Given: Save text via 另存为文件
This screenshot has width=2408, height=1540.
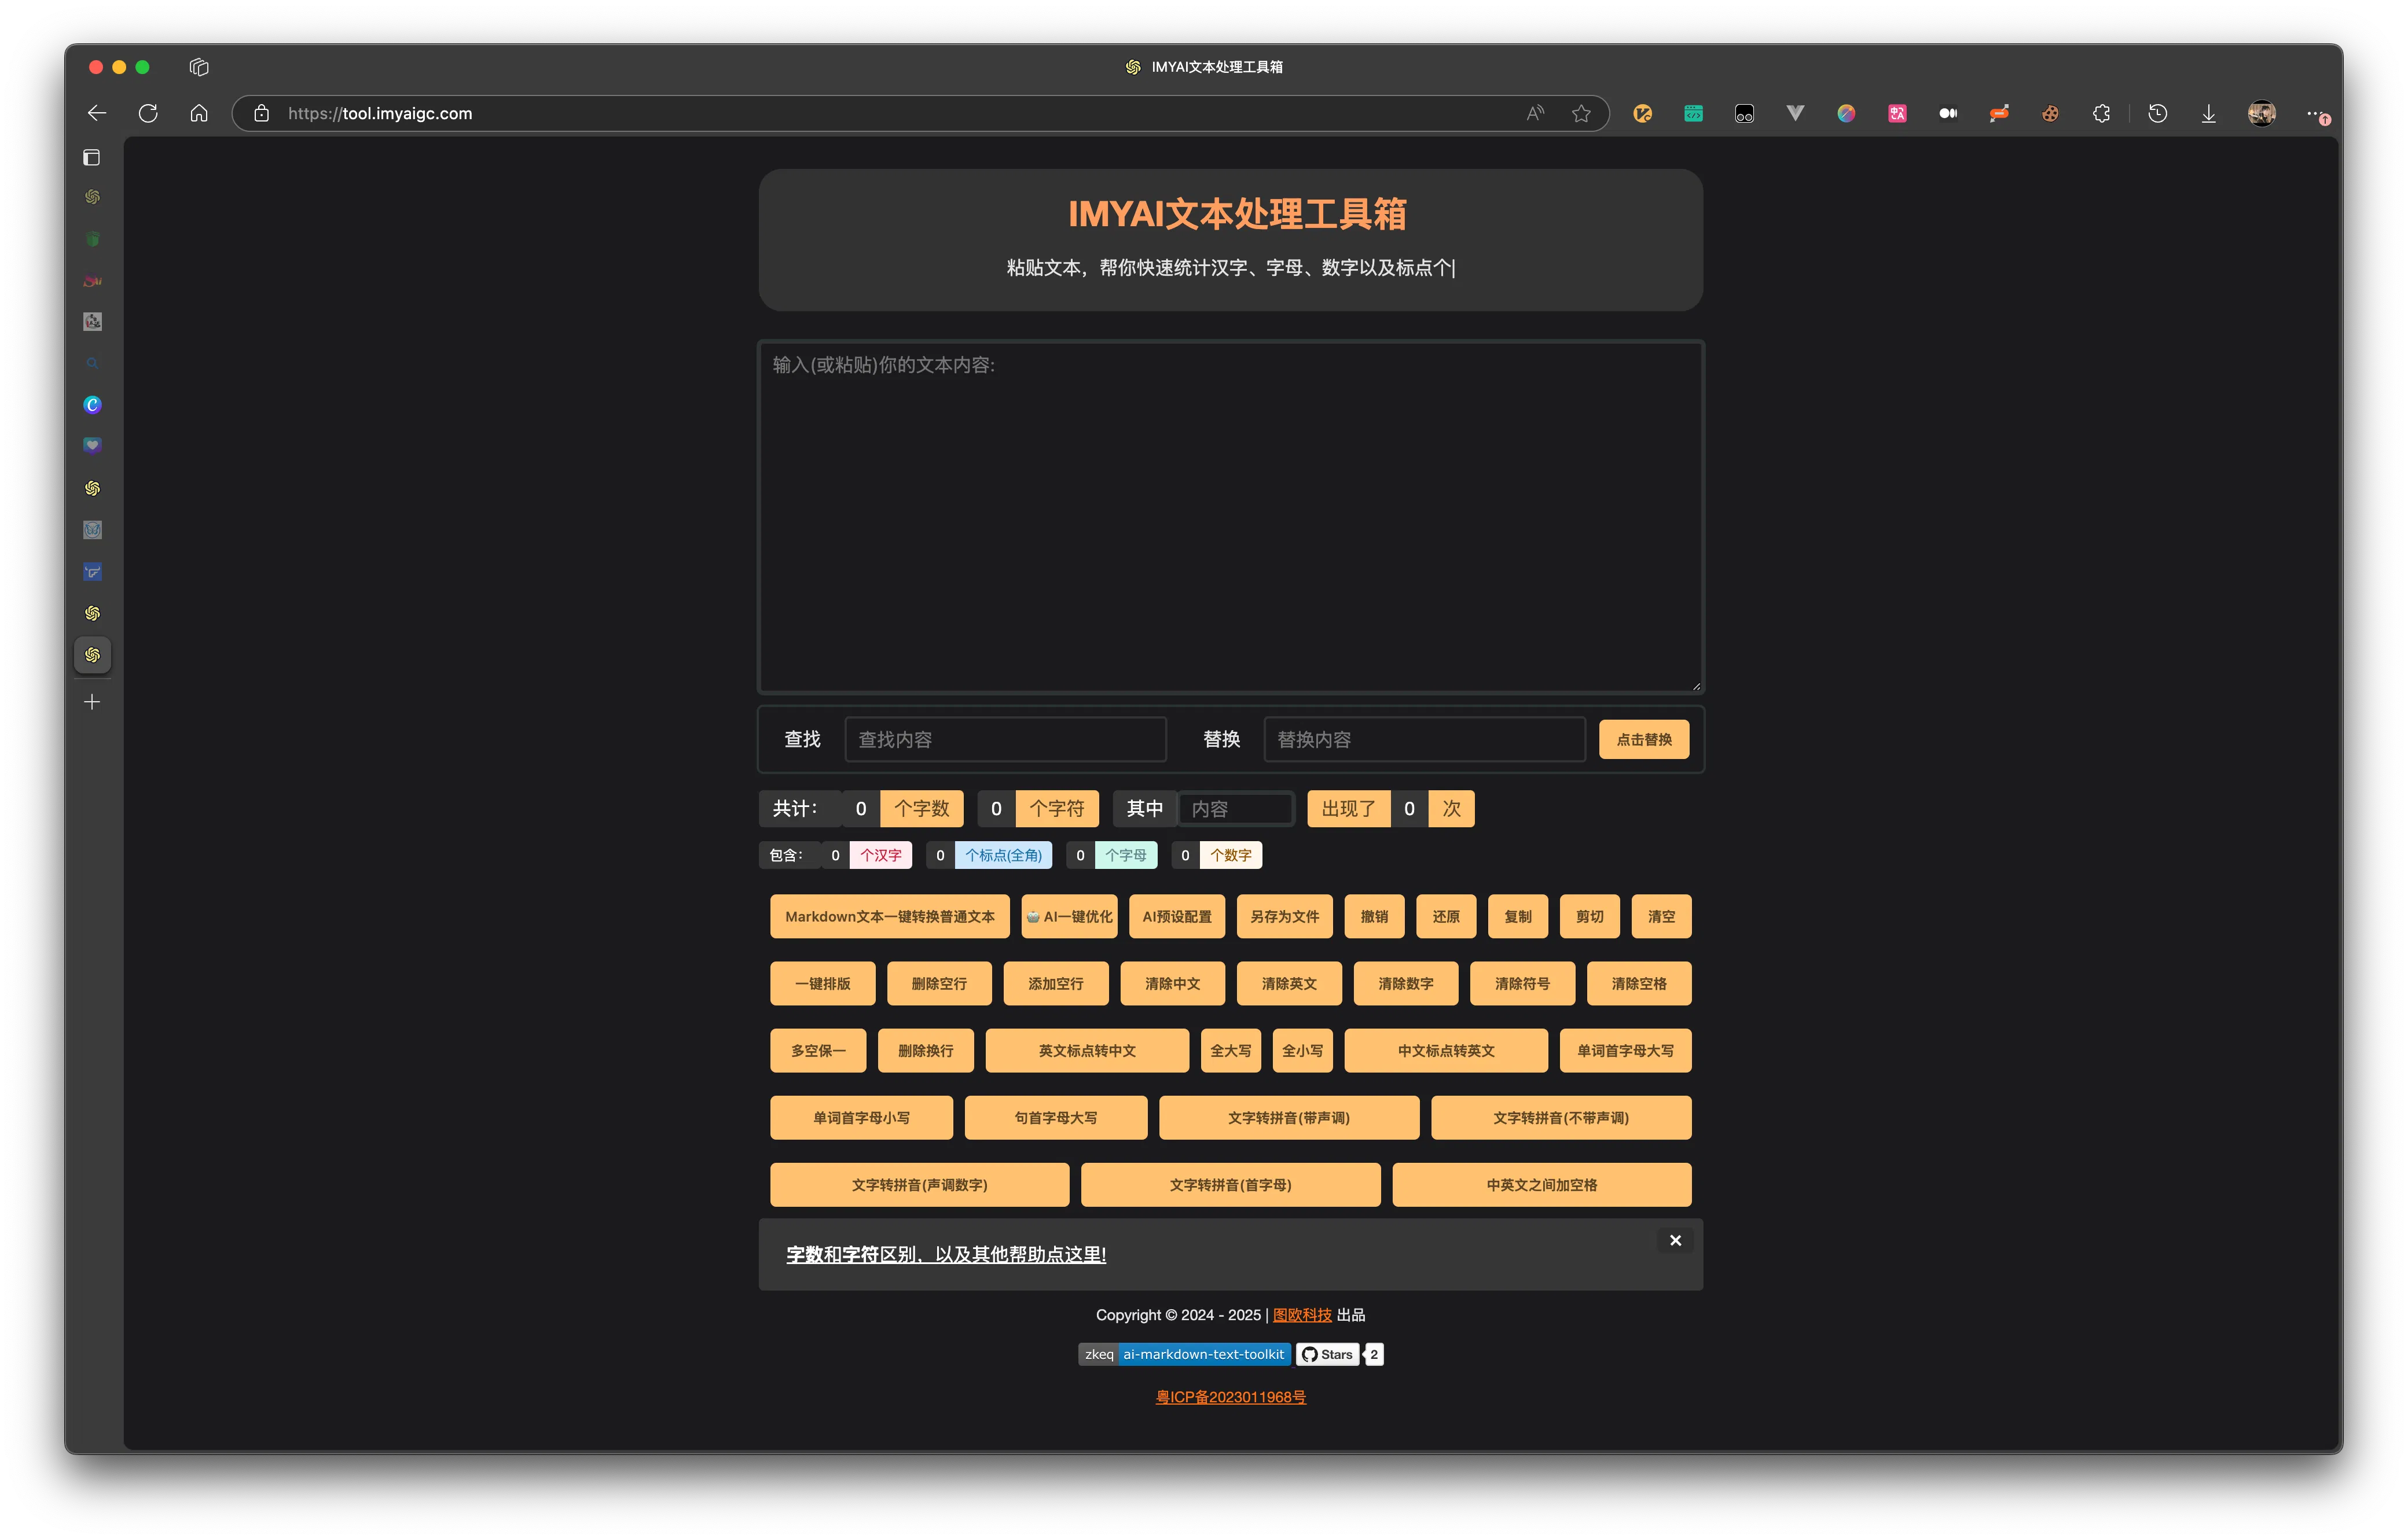Looking at the screenshot, I should 1284,916.
